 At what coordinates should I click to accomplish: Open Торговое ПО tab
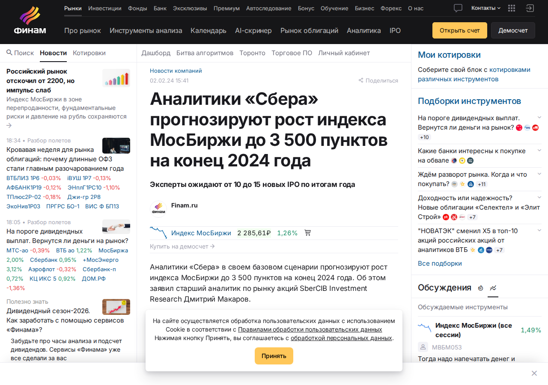pyautogui.click(x=292, y=53)
